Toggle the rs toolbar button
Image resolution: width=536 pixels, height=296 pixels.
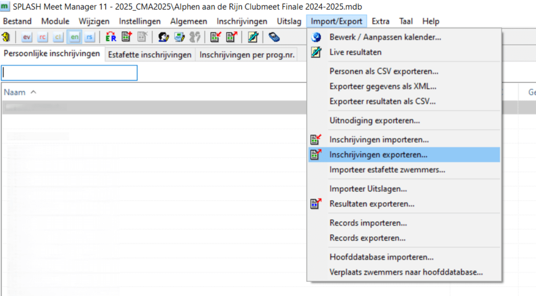(x=90, y=37)
